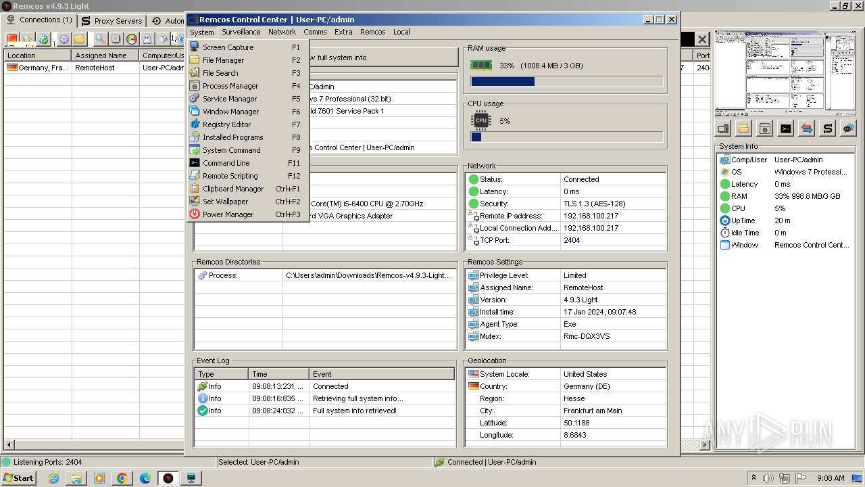This screenshot has height=487, width=865.
Task: Open the Extra menu
Action: (343, 32)
